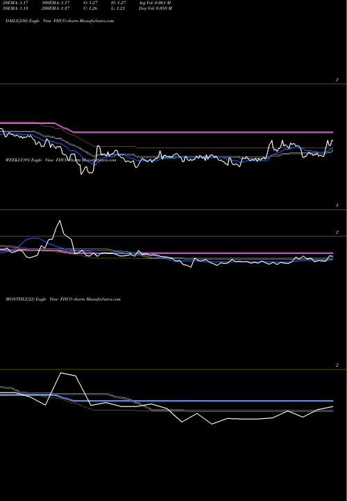Select the close price C: 1.26
Image resolution: width=347 pixels, height=501 pixels.
(x=90, y=8)
